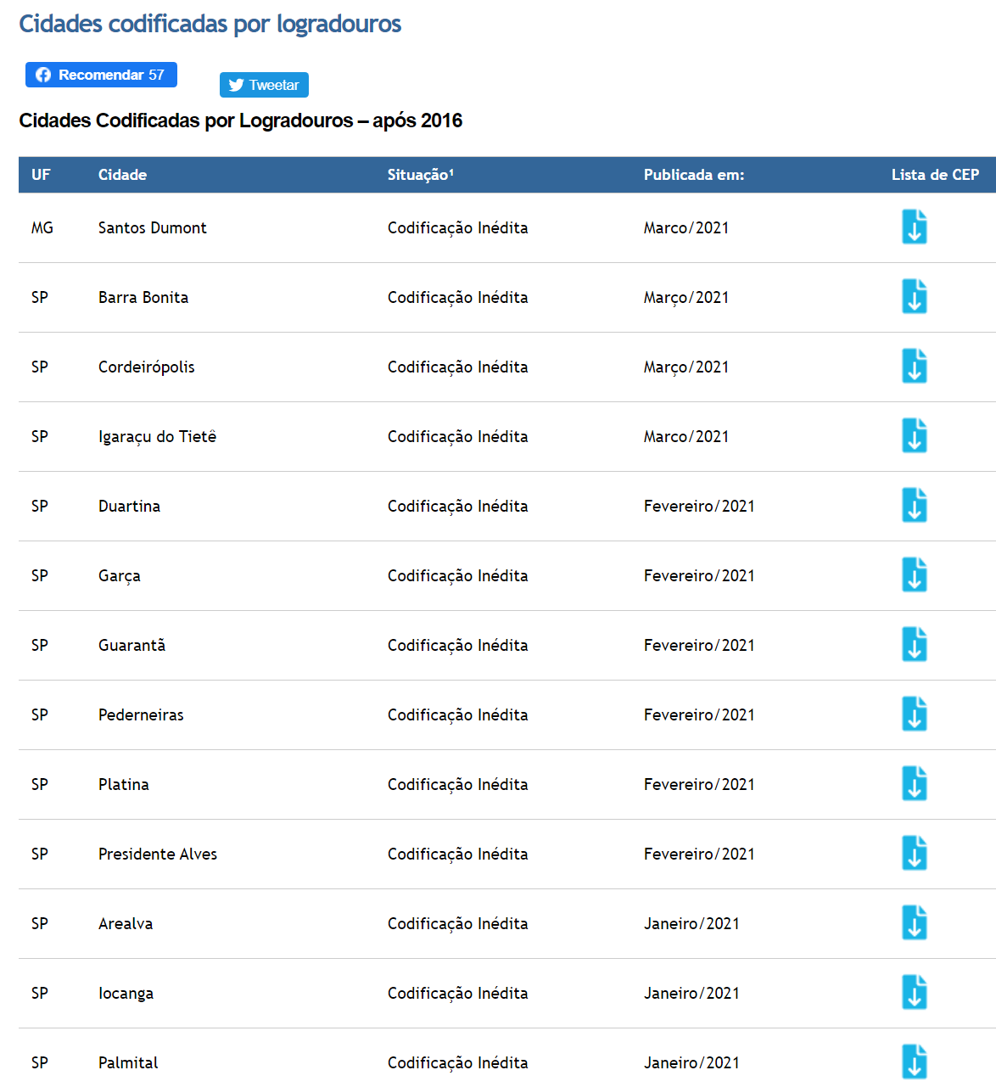Download the CEP list for Iocanga
The image size is (996, 1087).
coord(914,993)
